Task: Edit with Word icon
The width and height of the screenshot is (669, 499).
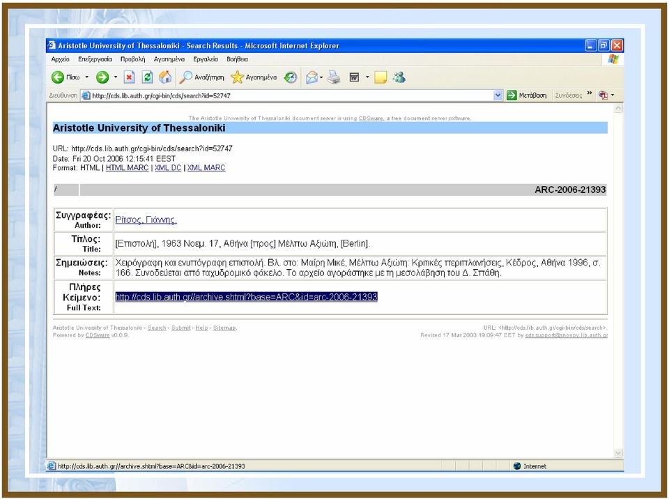Action: (x=354, y=77)
